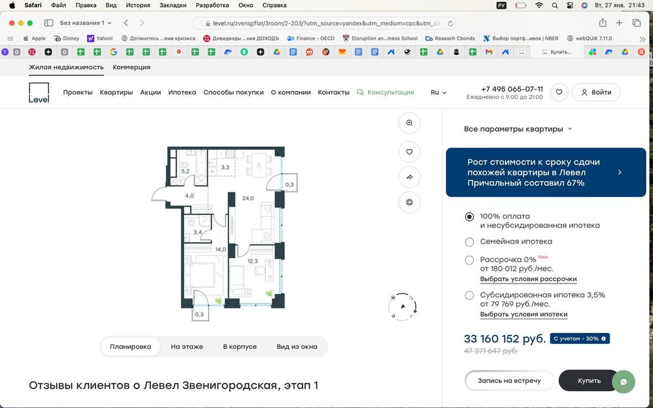Open Выбрать условия рассрочки link
The height and width of the screenshot is (408, 653).
click(x=528, y=279)
